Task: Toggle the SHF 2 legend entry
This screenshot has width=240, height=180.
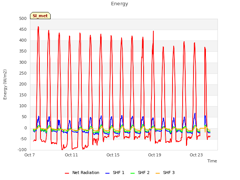Action: (140, 172)
